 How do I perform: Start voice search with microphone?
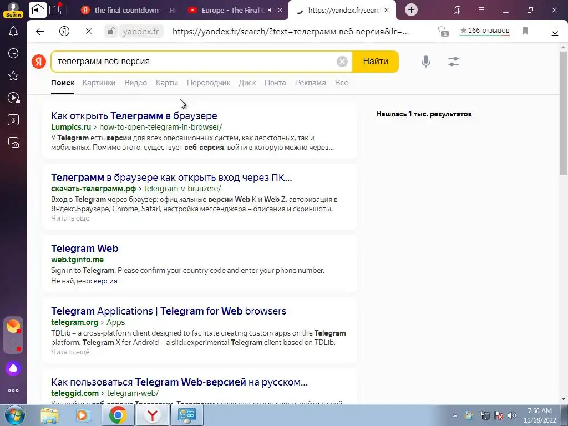coord(426,62)
